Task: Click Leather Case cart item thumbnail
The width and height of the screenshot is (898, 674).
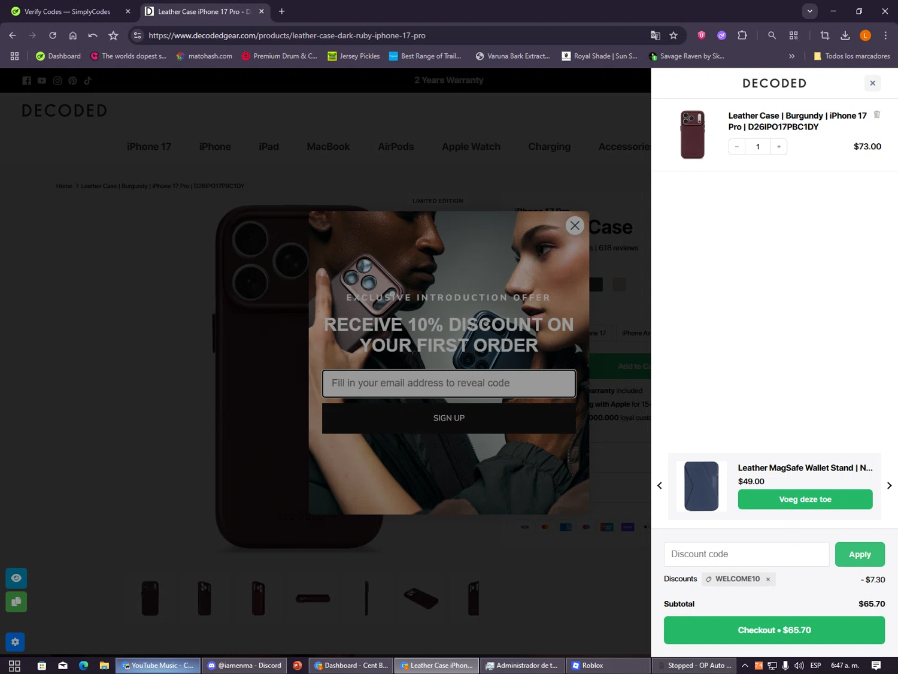Action: click(x=693, y=134)
